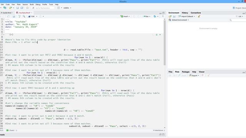Image resolution: width=246 pixels, height=138 pixels.
Task: Click the clear environment broom icon
Action: click(x=199, y=16)
